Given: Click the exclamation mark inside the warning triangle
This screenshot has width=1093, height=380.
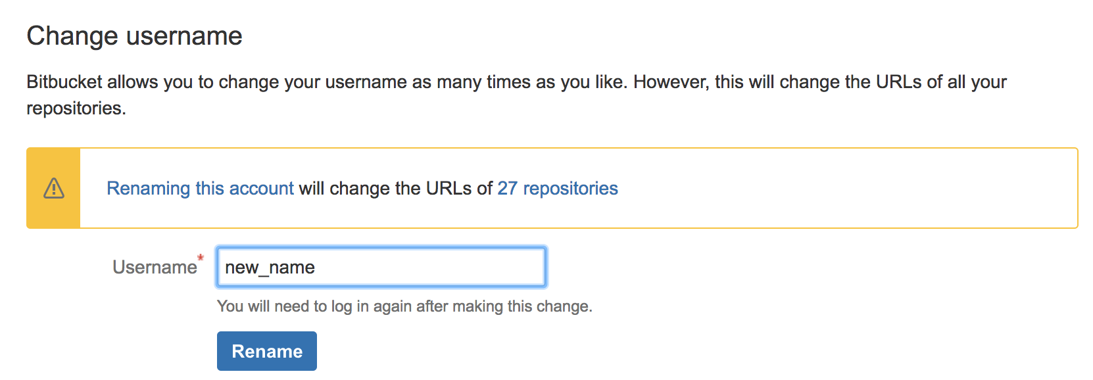Looking at the screenshot, I should click(53, 190).
